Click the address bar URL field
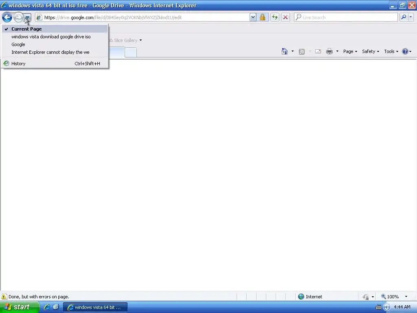This screenshot has height=313, width=417. (143, 18)
